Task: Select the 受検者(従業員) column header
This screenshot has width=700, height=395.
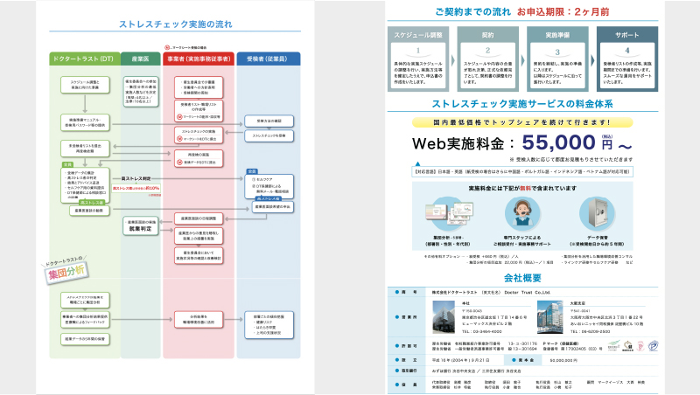Action: [269, 59]
